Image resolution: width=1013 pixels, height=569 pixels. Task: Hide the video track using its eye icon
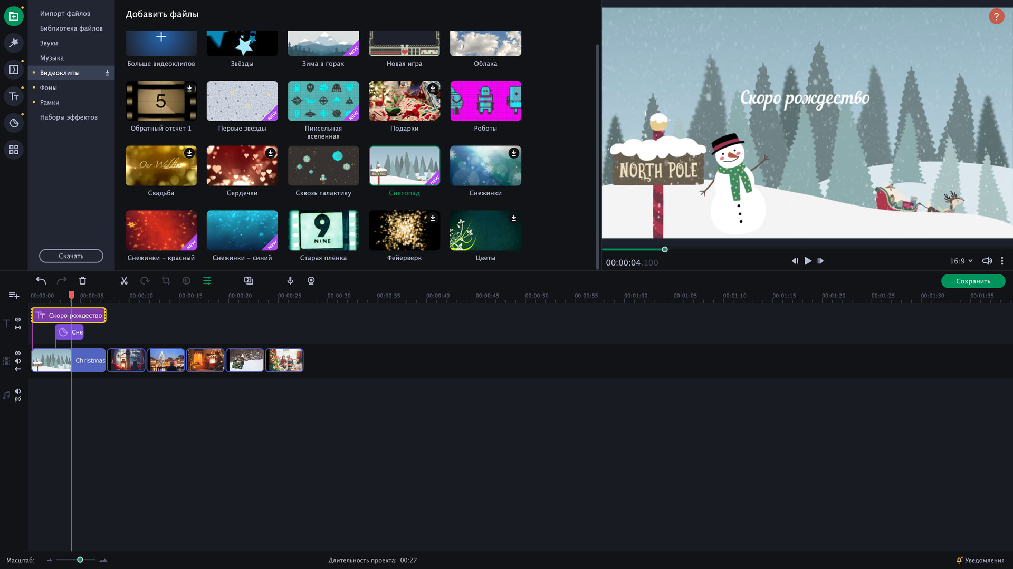click(x=17, y=353)
